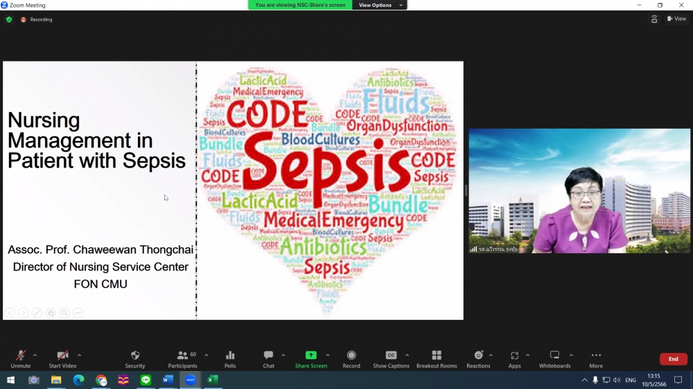
Task: Toggle Start Video camera
Action: click(62, 356)
